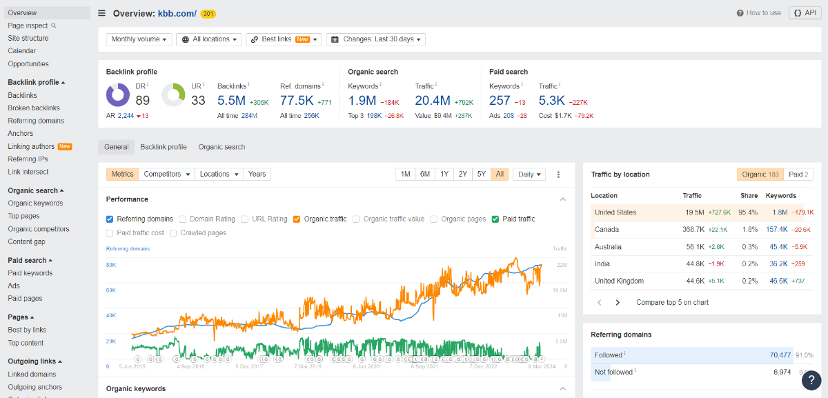
Task: Switch to the General tab
Action: 117,147
